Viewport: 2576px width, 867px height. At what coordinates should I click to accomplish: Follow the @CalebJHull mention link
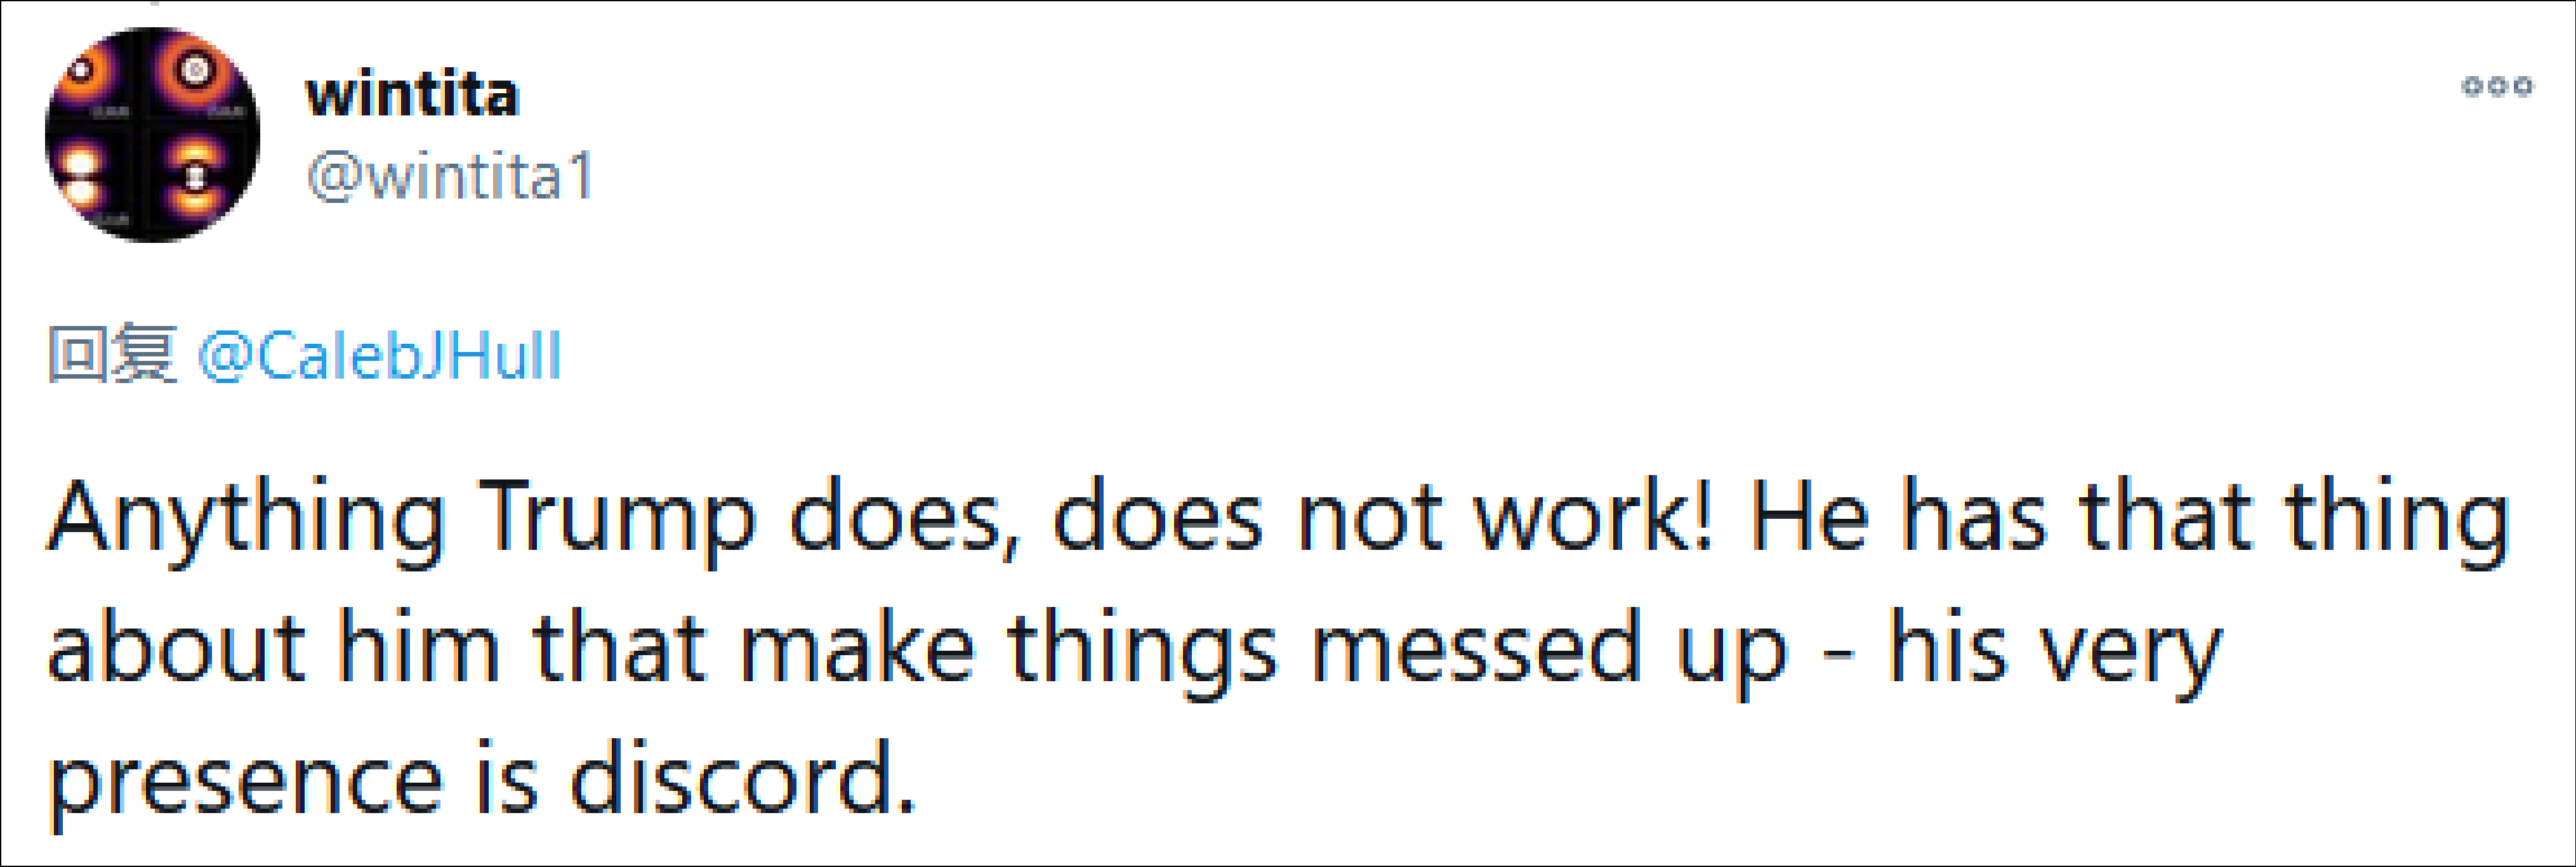click(x=380, y=356)
